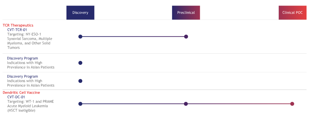The width and height of the screenshot is (311, 117).
Task: Click the second Discovery Program title
Action: (x=23, y=76)
